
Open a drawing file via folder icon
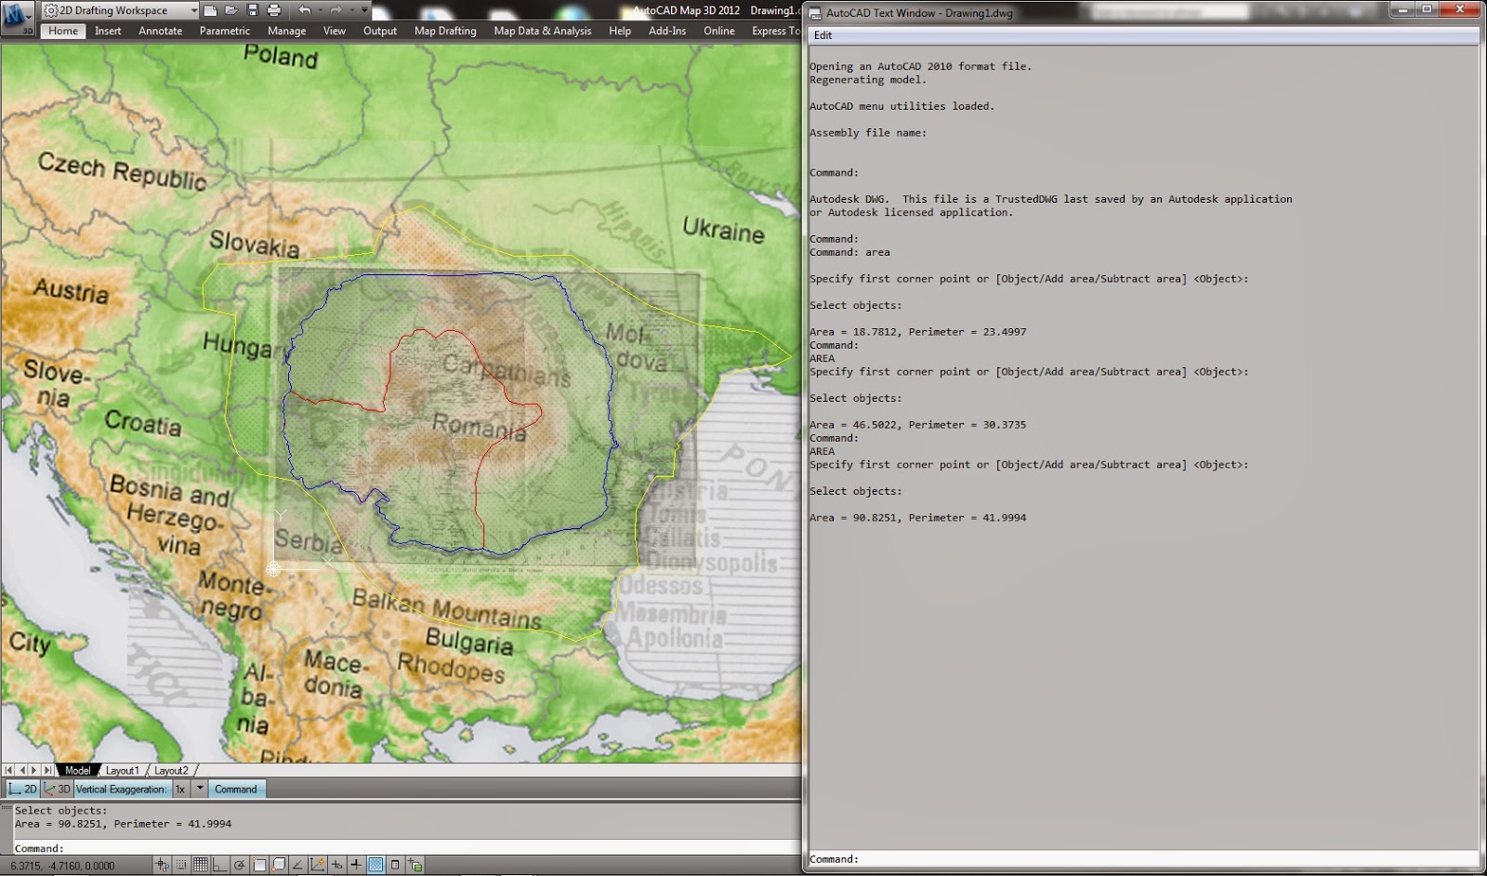pos(231,10)
